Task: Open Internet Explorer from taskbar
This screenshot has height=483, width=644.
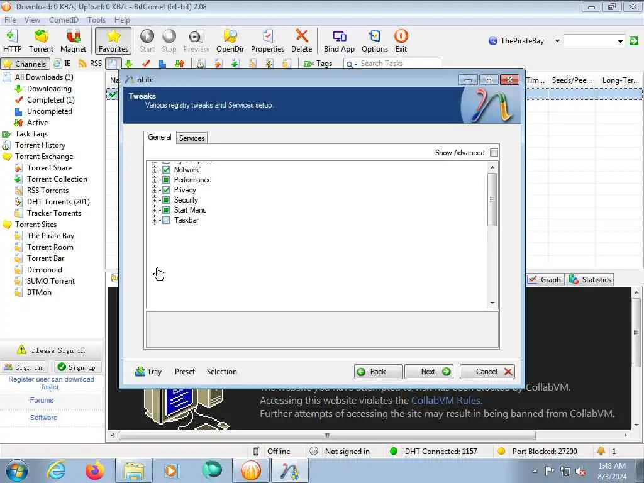Action: click(x=56, y=470)
